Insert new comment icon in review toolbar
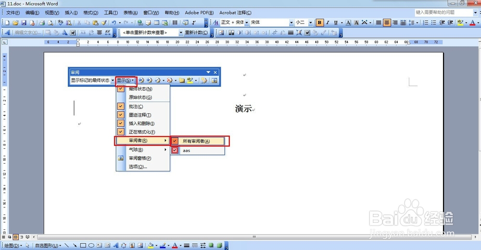This screenshot has width=481, height=250. pyautogui.click(x=182, y=80)
